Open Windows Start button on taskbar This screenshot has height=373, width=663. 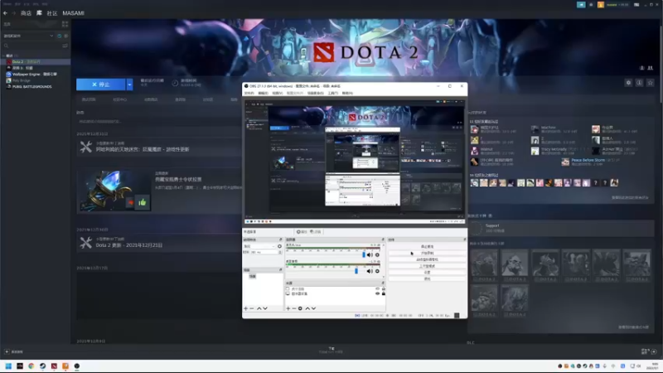(x=8, y=366)
